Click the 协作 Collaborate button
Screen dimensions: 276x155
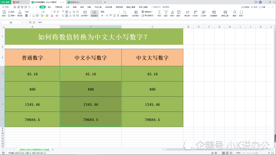click(x=254, y=7)
